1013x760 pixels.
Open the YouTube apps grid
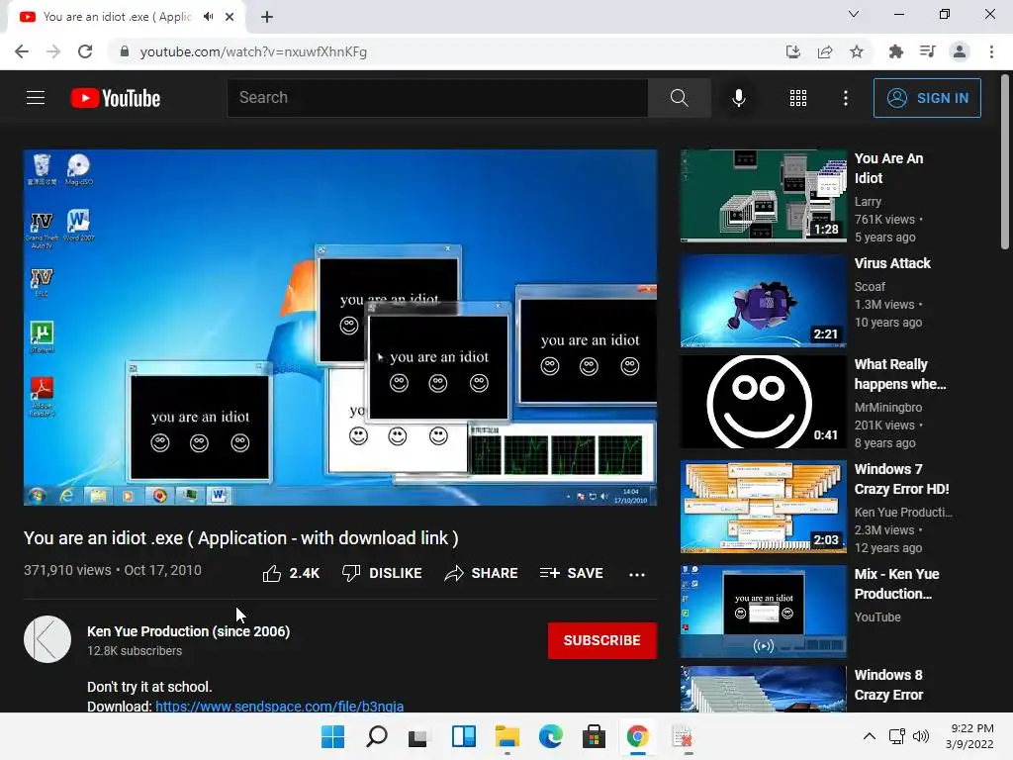click(798, 98)
